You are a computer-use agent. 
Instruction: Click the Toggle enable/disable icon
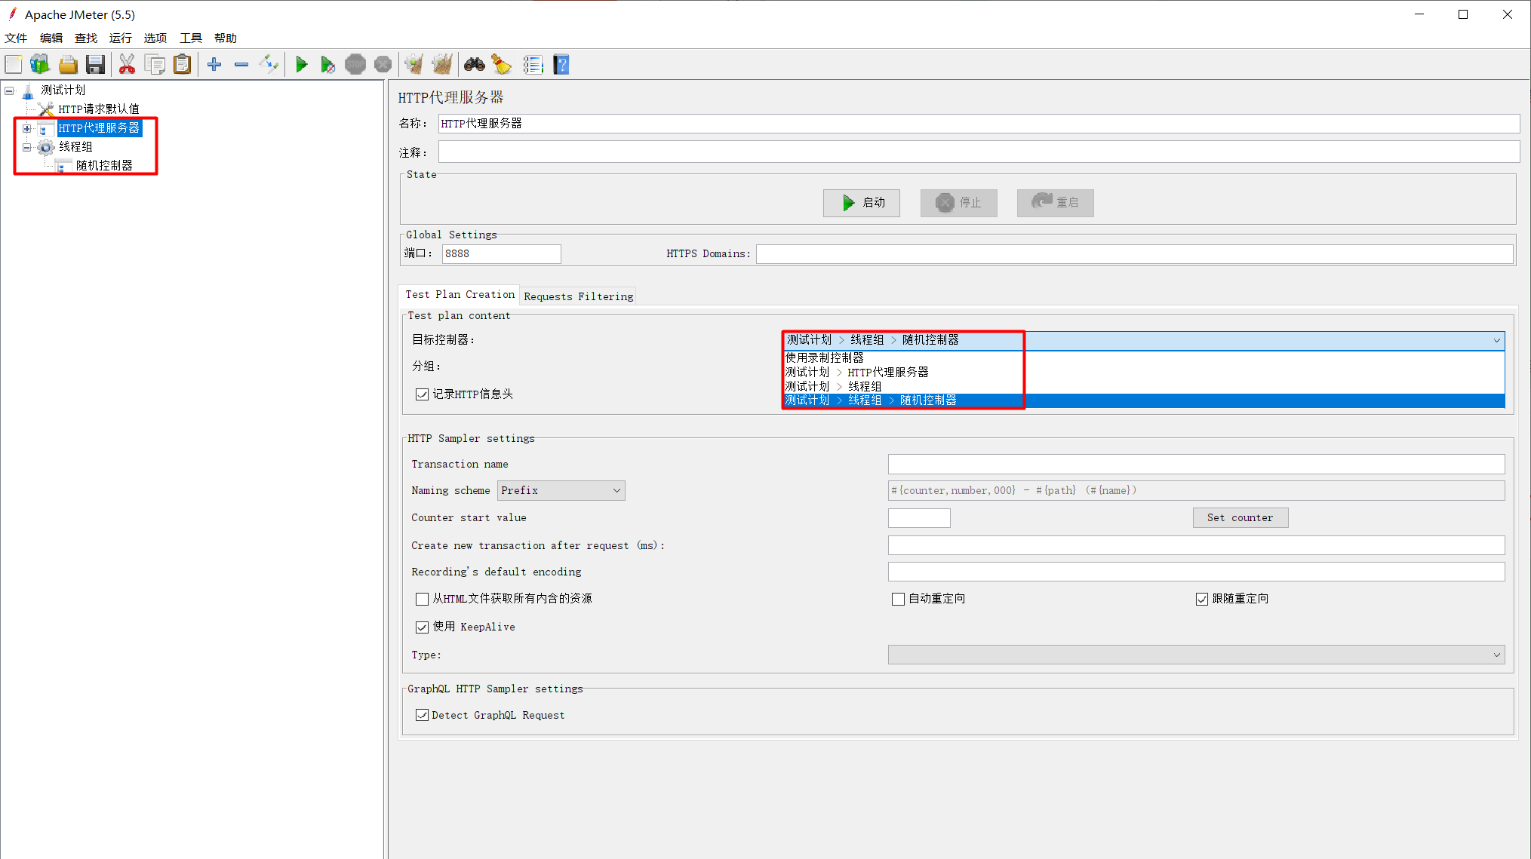pos(269,65)
